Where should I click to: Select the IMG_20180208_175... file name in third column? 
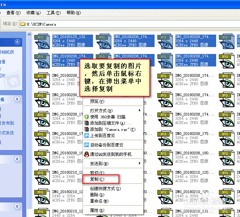click(x=195, y=134)
